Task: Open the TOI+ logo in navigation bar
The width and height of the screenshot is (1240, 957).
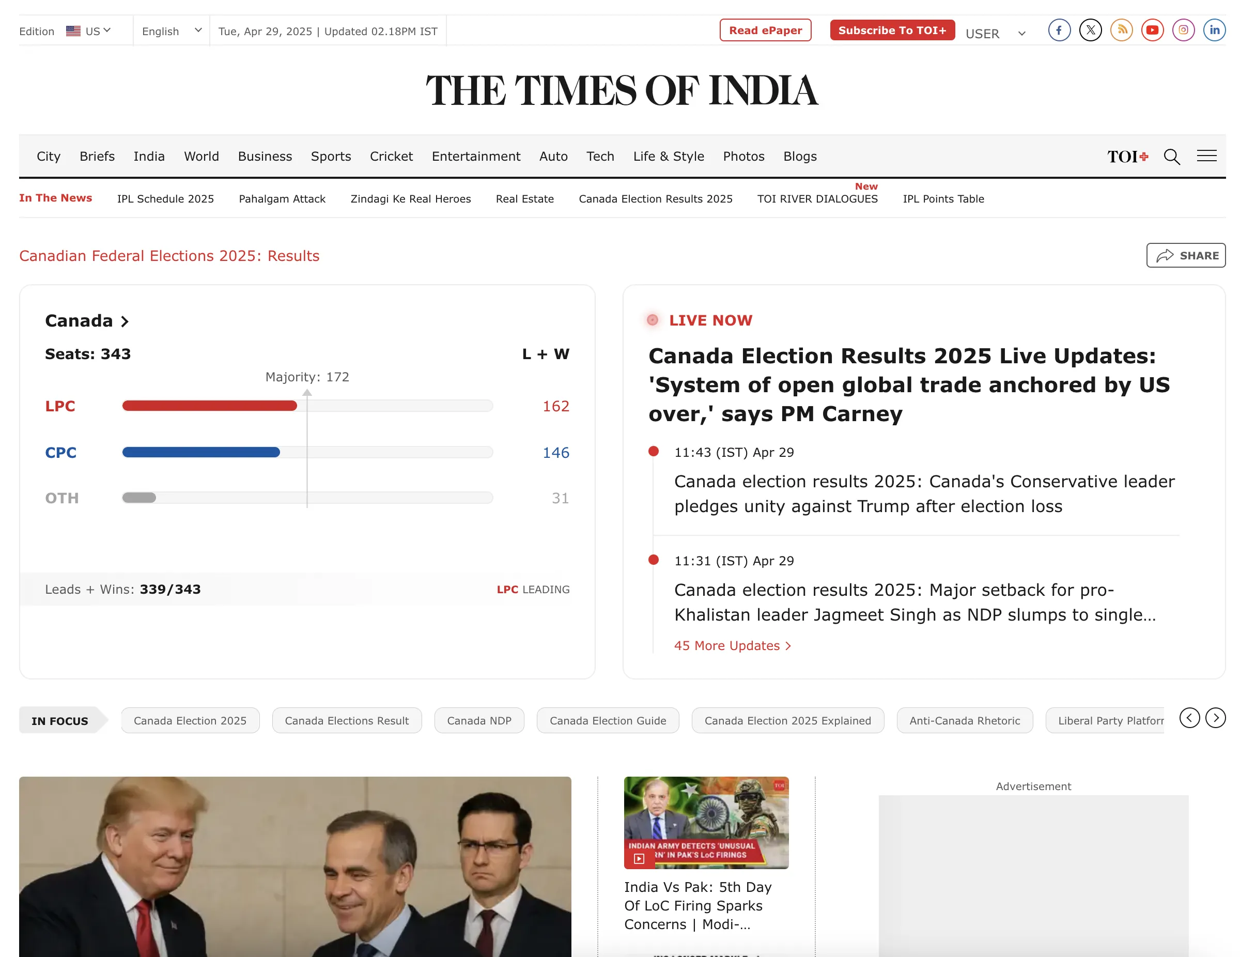Action: pos(1128,156)
